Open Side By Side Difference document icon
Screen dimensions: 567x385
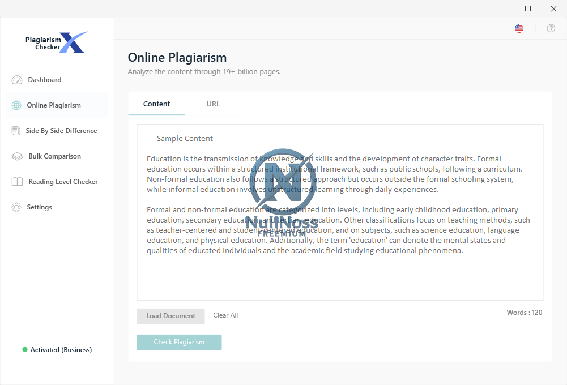point(16,131)
